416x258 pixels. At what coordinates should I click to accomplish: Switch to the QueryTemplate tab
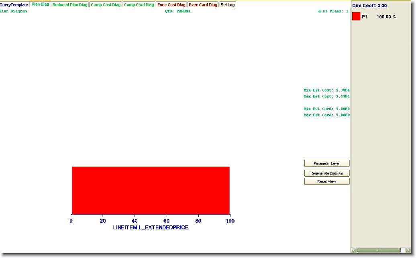coord(14,5)
